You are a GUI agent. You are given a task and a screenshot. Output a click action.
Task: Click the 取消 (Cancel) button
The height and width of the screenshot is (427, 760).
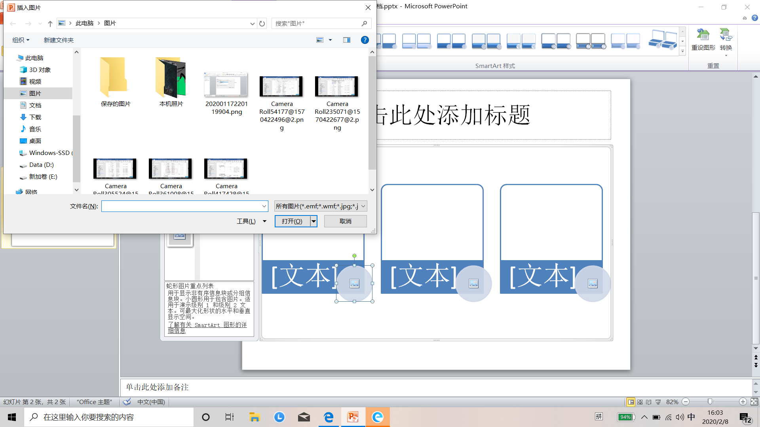(345, 221)
